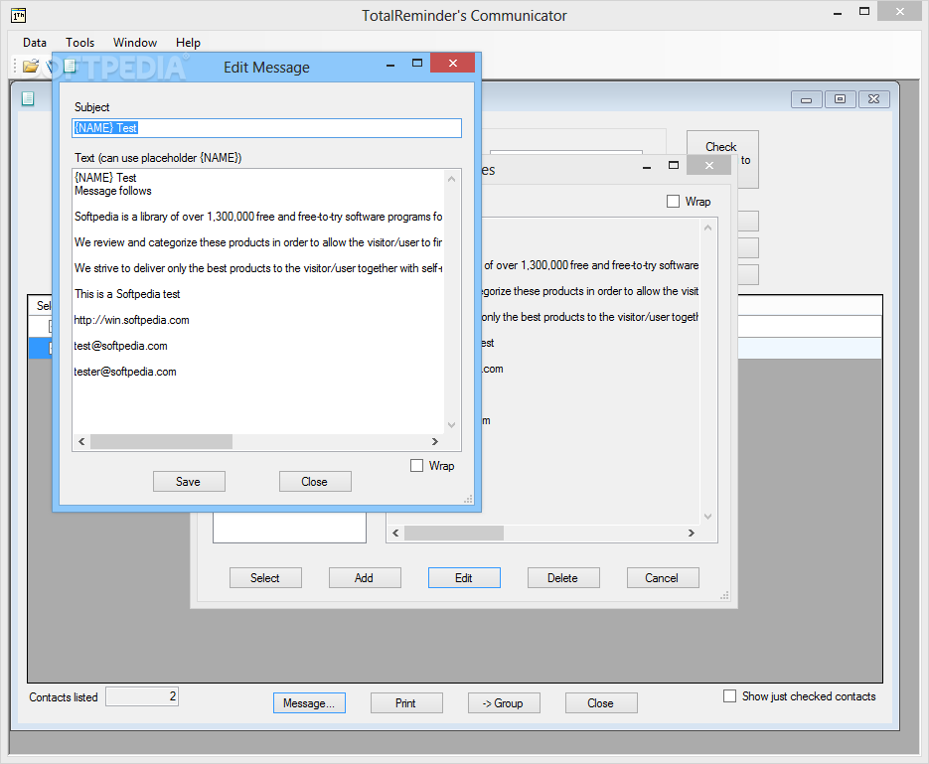Maximize the main TotalReminder window
Image resolution: width=929 pixels, height=764 pixels.
pos(865,12)
